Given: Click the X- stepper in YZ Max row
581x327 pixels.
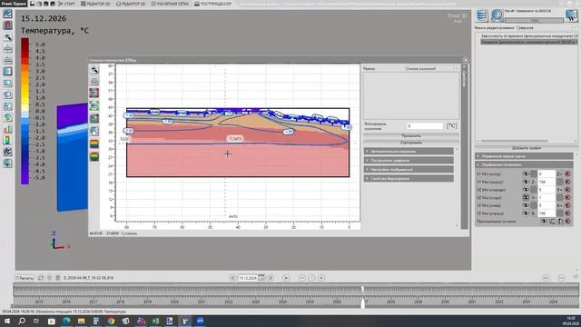Looking at the screenshot, I should click(534, 213).
